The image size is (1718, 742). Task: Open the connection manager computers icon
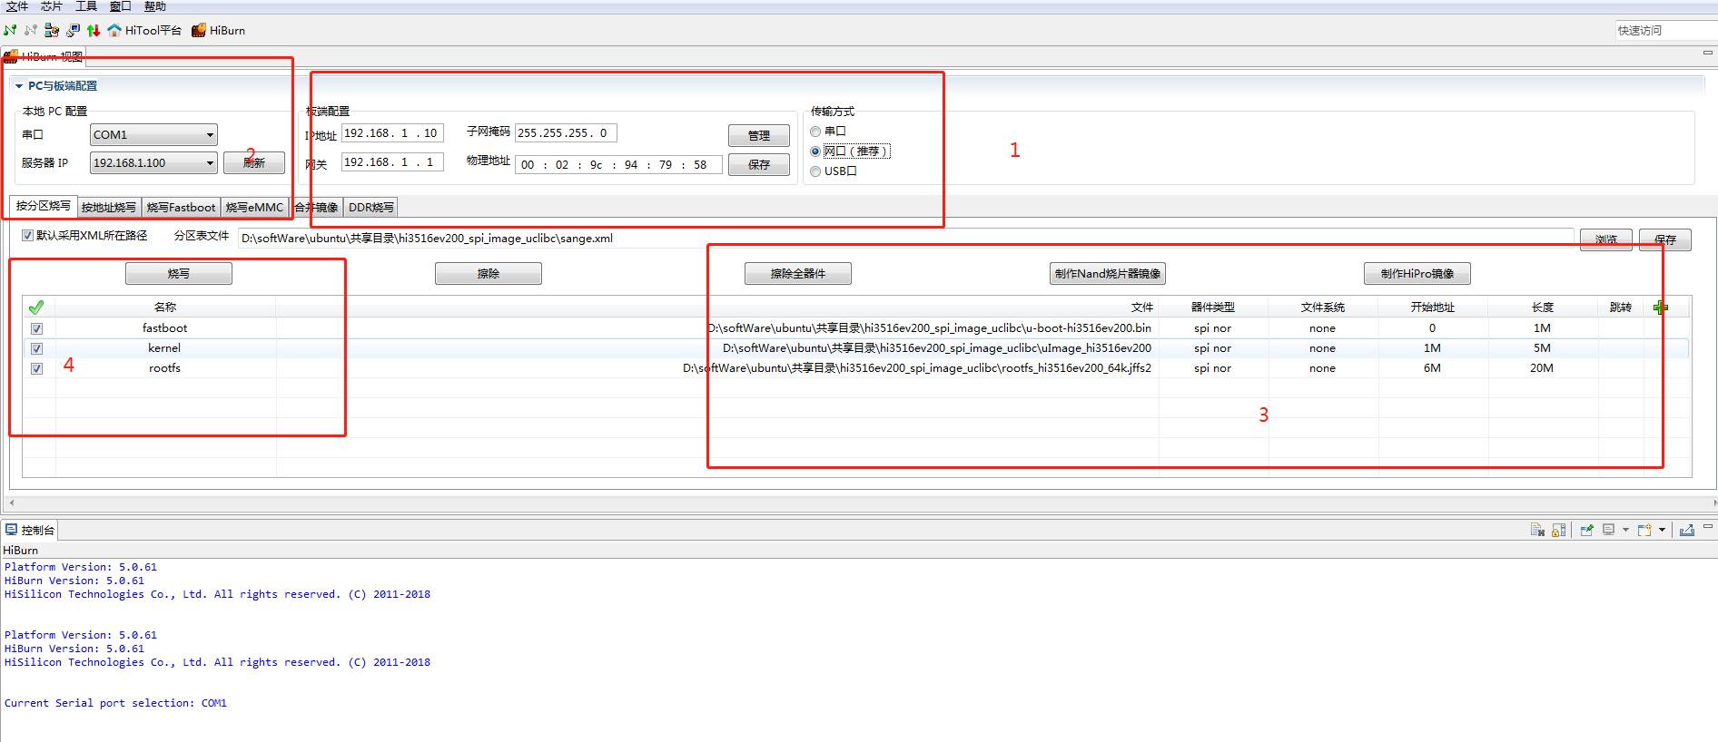coord(52,30)
